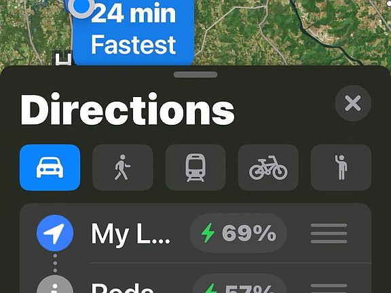Image resolution: width=391 pixels, height=293 pixels.
Task: Close the Directions panel
Action: [x=353, y=103]
